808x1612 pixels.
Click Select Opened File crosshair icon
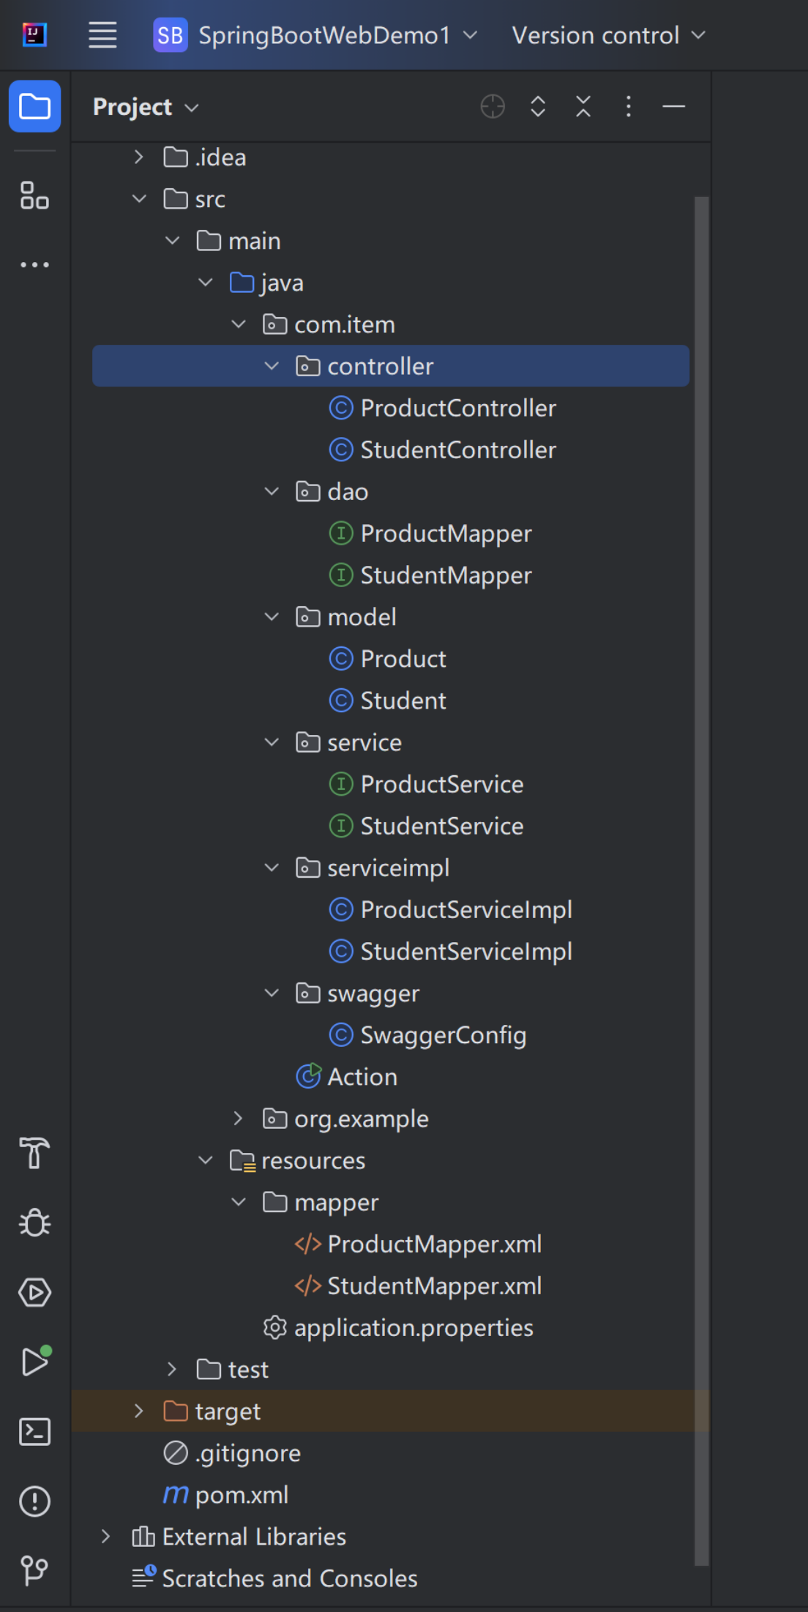pos(493,106)
